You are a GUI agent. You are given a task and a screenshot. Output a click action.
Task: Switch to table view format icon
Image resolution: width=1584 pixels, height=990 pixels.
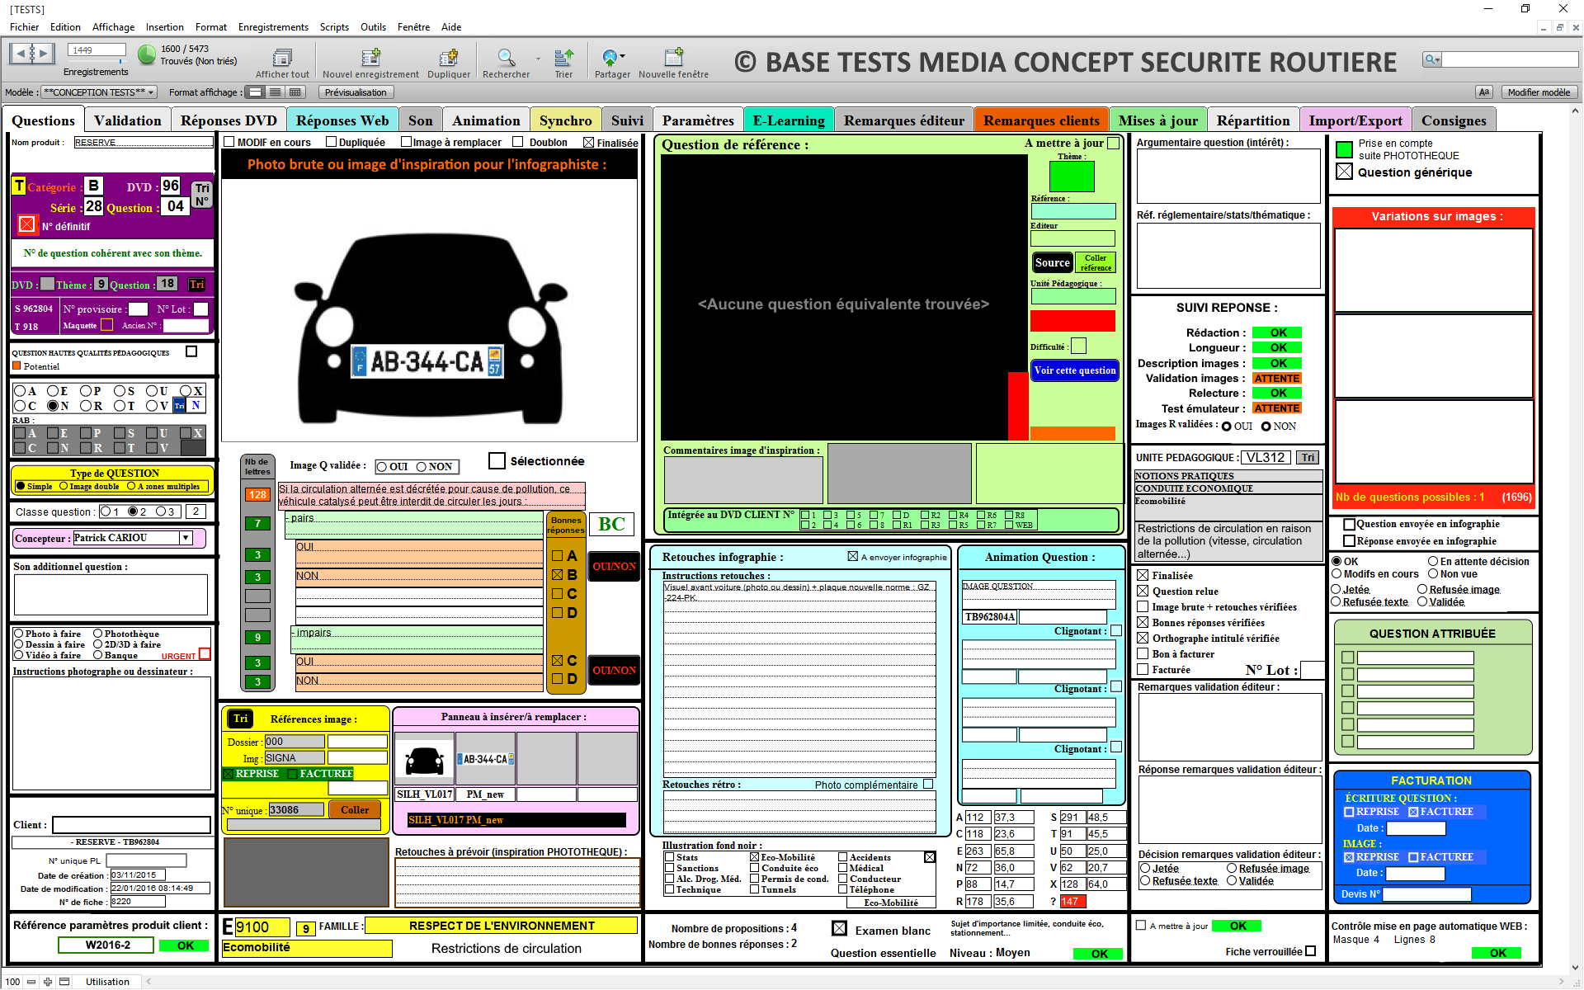295,92
